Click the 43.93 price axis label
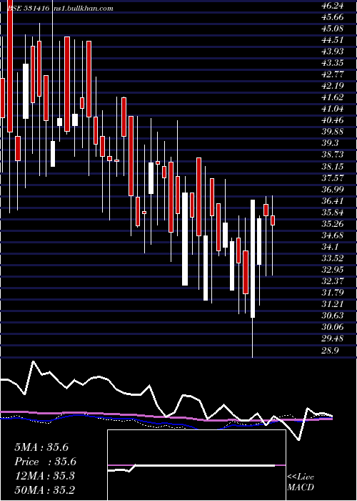The image size is (357, 501). point(332,51)
